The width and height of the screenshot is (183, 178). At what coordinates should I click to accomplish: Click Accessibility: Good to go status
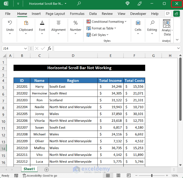coord(40,176)
